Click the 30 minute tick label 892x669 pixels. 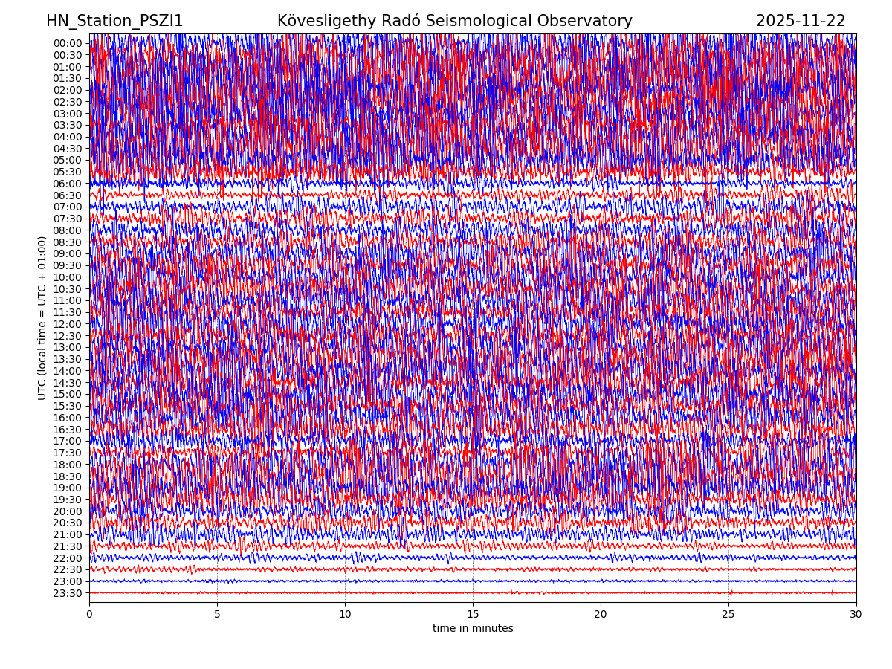856,615
